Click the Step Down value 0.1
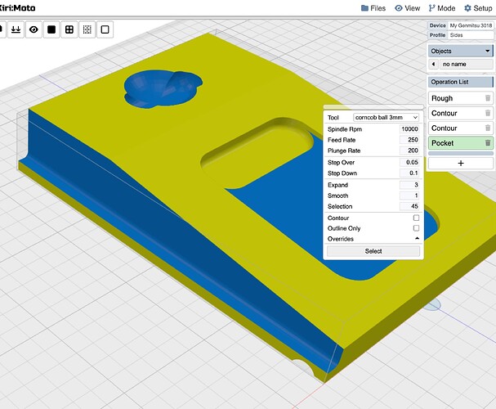The width and height of the screenshot is (496, 409). point(409,173)
